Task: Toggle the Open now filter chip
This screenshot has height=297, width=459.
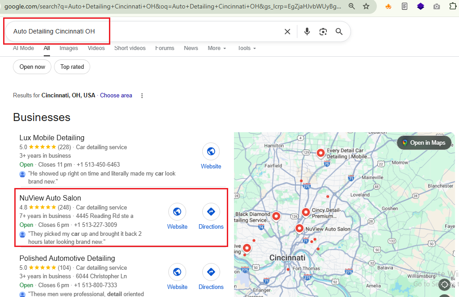Action: [32, 67]
